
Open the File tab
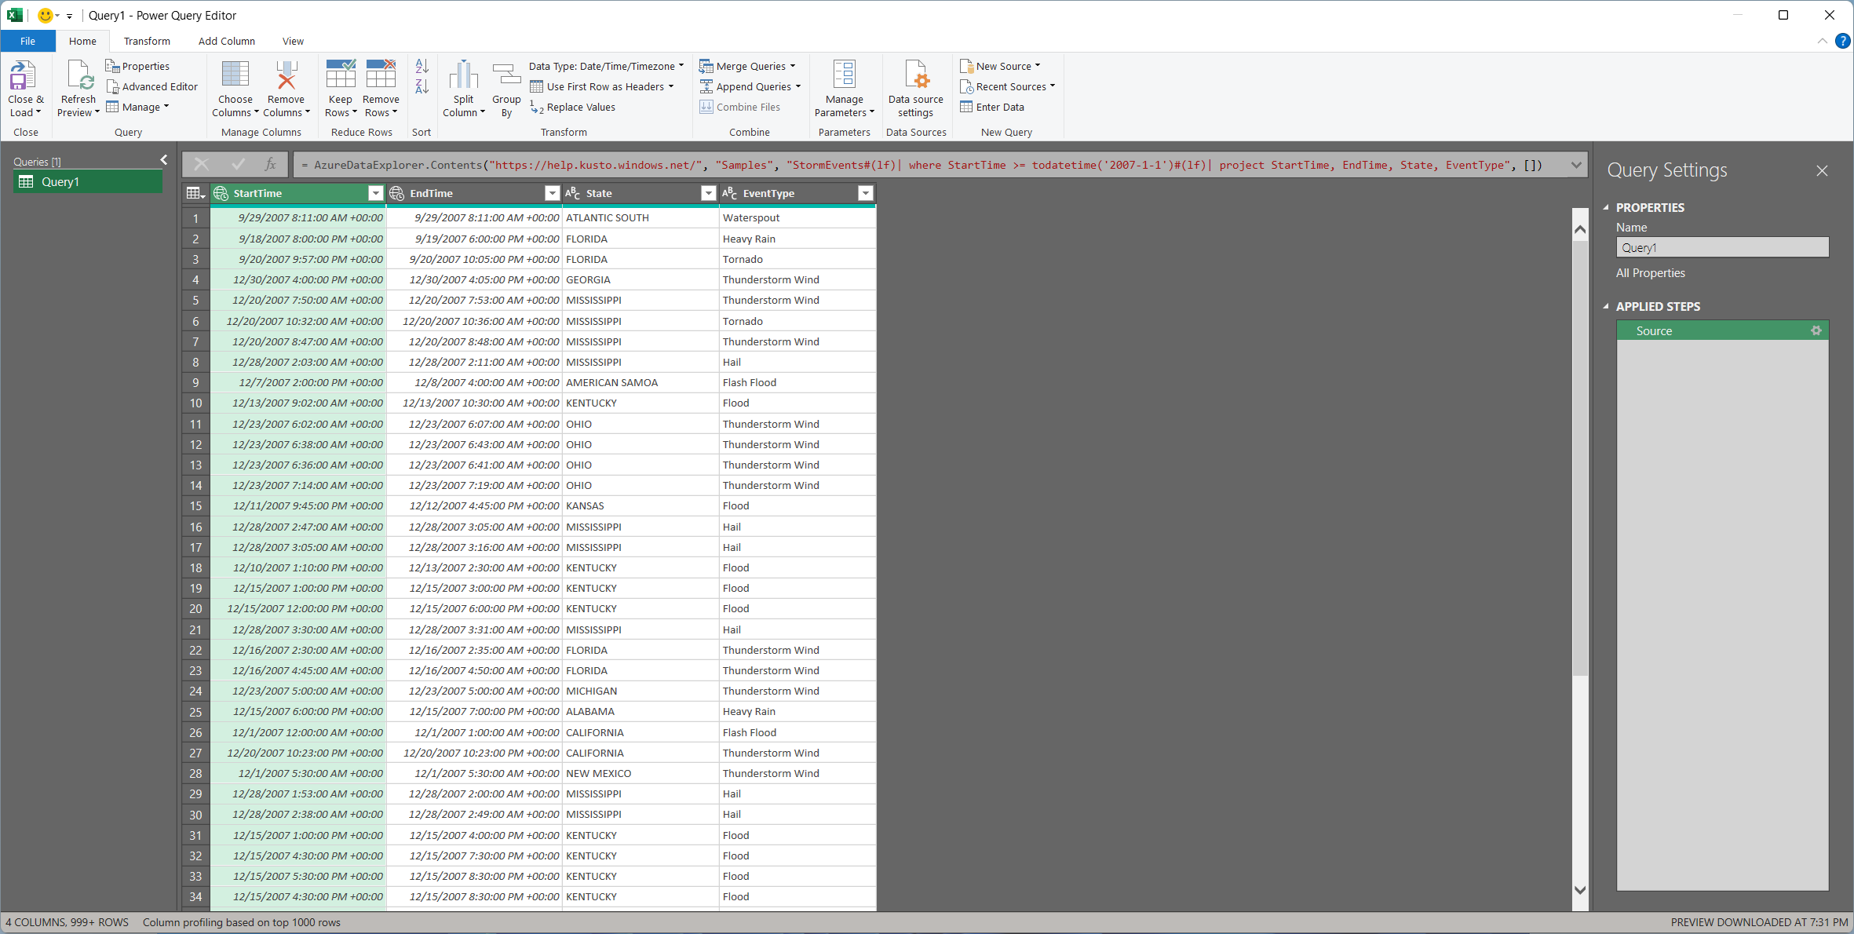tap(28, 42)
